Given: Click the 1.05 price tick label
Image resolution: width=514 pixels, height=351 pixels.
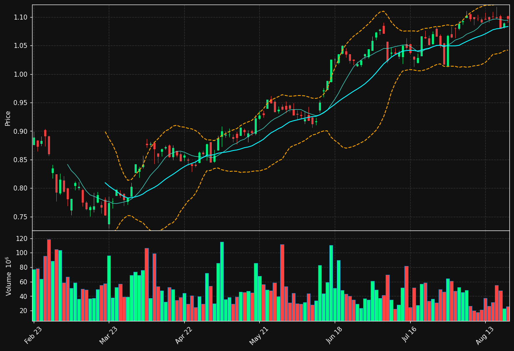Looking at the screenshot, I should [21, 46].
